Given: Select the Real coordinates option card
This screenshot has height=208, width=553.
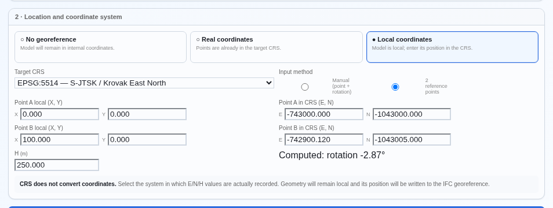Looking at the screenshot, I should point(276,47).
